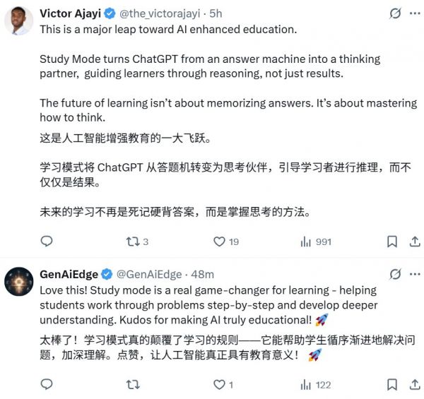Bookmark Victor Ajayi's tweet
This screenshot has width=424, height=399.
coord(391,242)
